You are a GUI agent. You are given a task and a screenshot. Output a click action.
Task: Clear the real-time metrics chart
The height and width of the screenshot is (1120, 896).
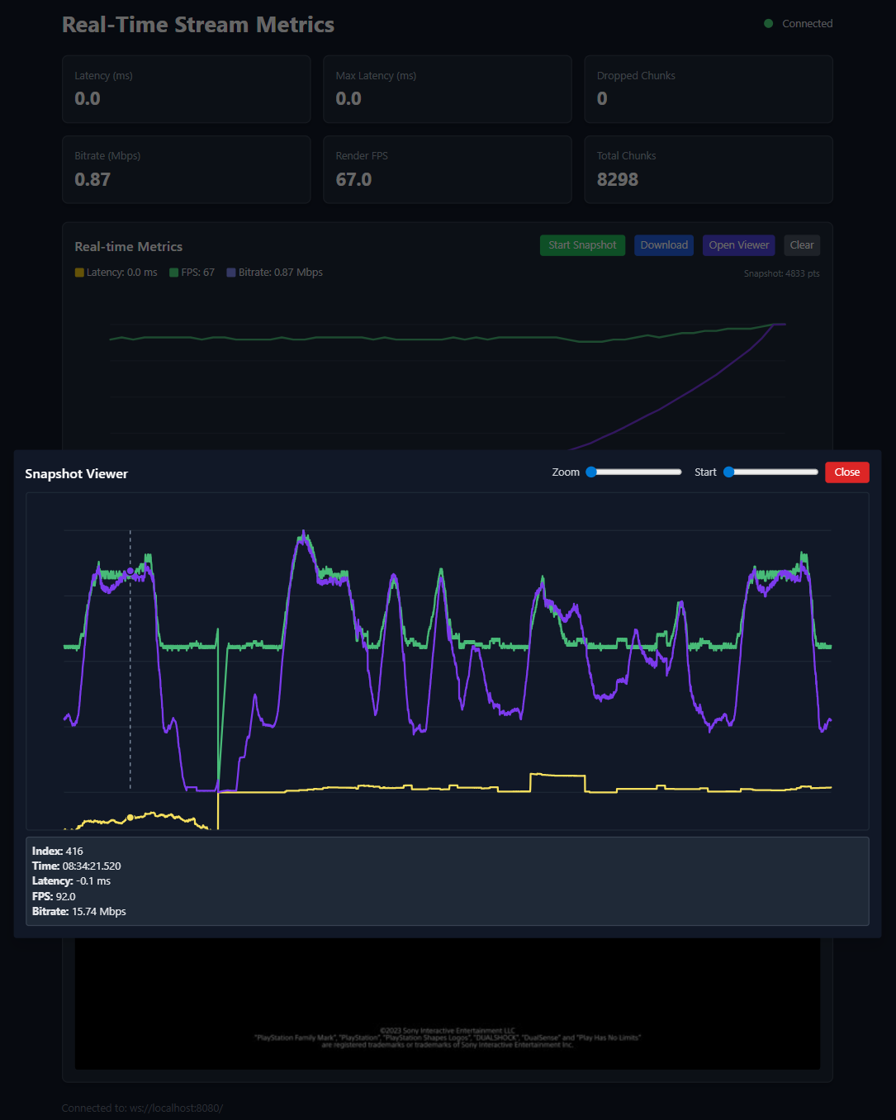[x=802, y=245]
